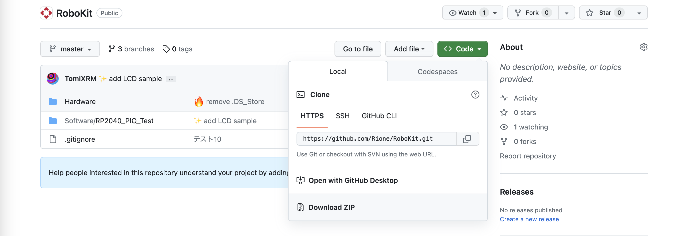
Task: Click the ZIP file icon
Action: pos(300,207)
